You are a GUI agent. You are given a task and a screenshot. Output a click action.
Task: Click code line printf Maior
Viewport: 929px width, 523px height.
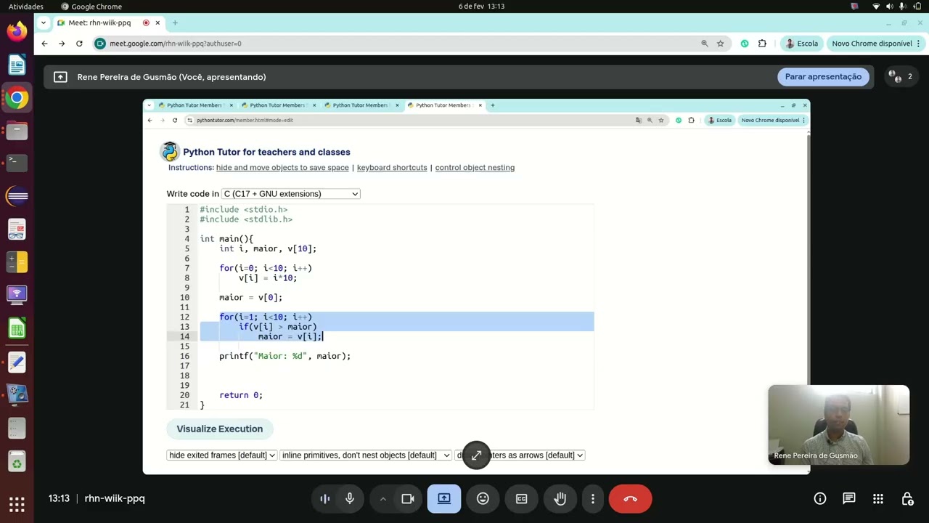285,356
